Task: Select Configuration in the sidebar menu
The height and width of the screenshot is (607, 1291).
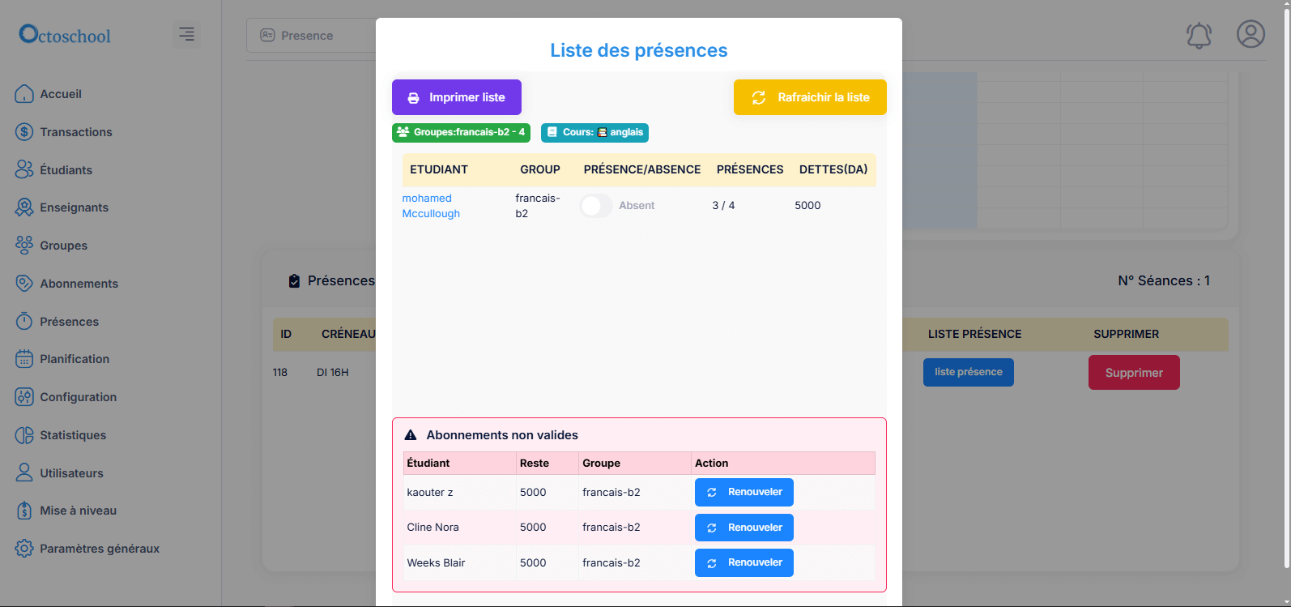Action: click(x=78, y=397)
